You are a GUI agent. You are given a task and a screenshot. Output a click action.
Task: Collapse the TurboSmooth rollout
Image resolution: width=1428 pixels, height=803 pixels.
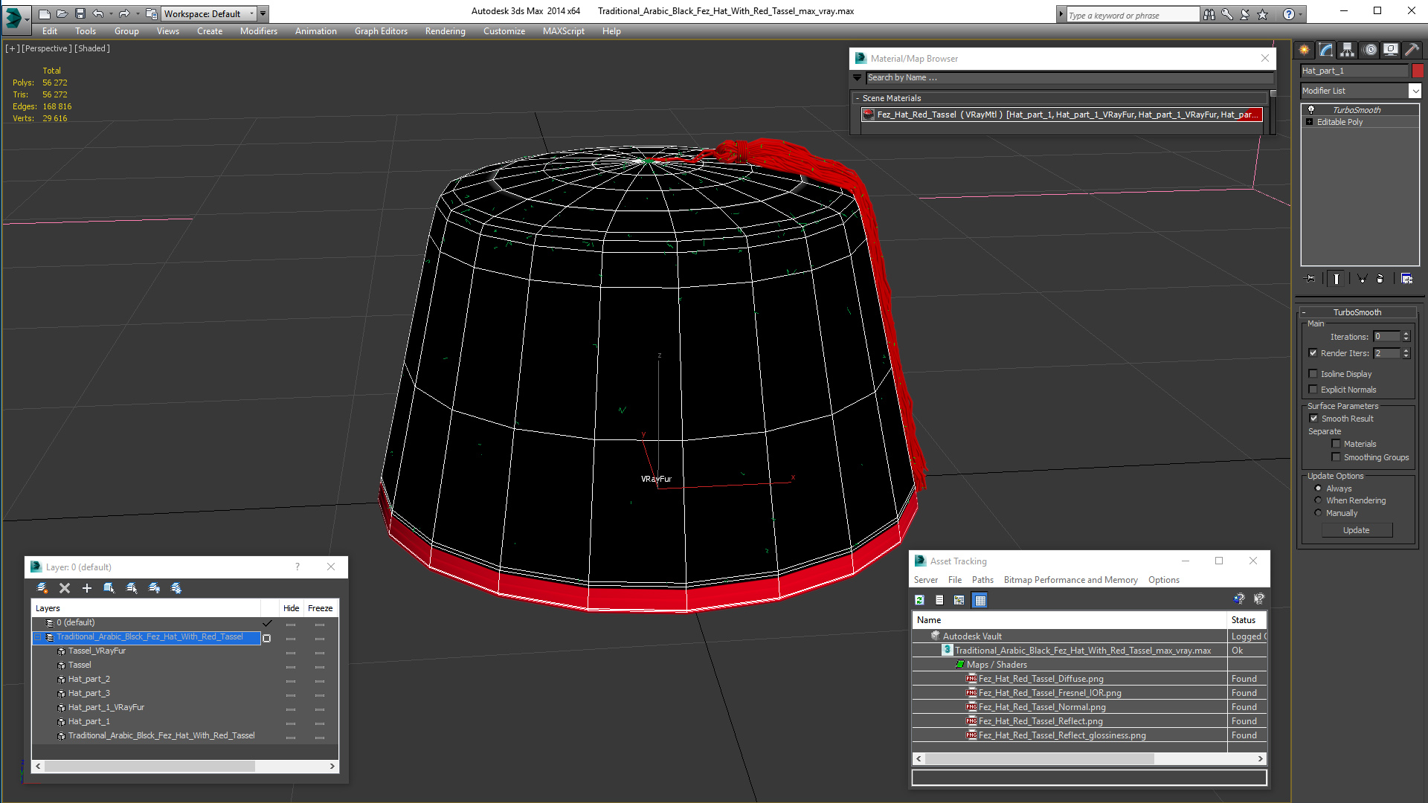pyautogui.click(x=1357, y=312)
